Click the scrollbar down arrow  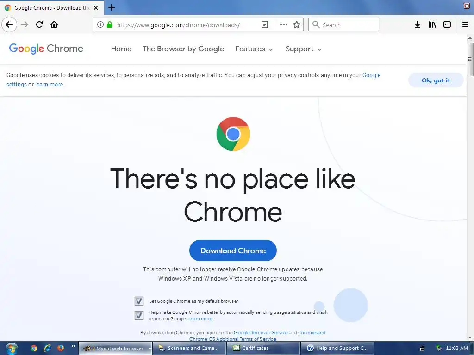click(x=470, y=337)
